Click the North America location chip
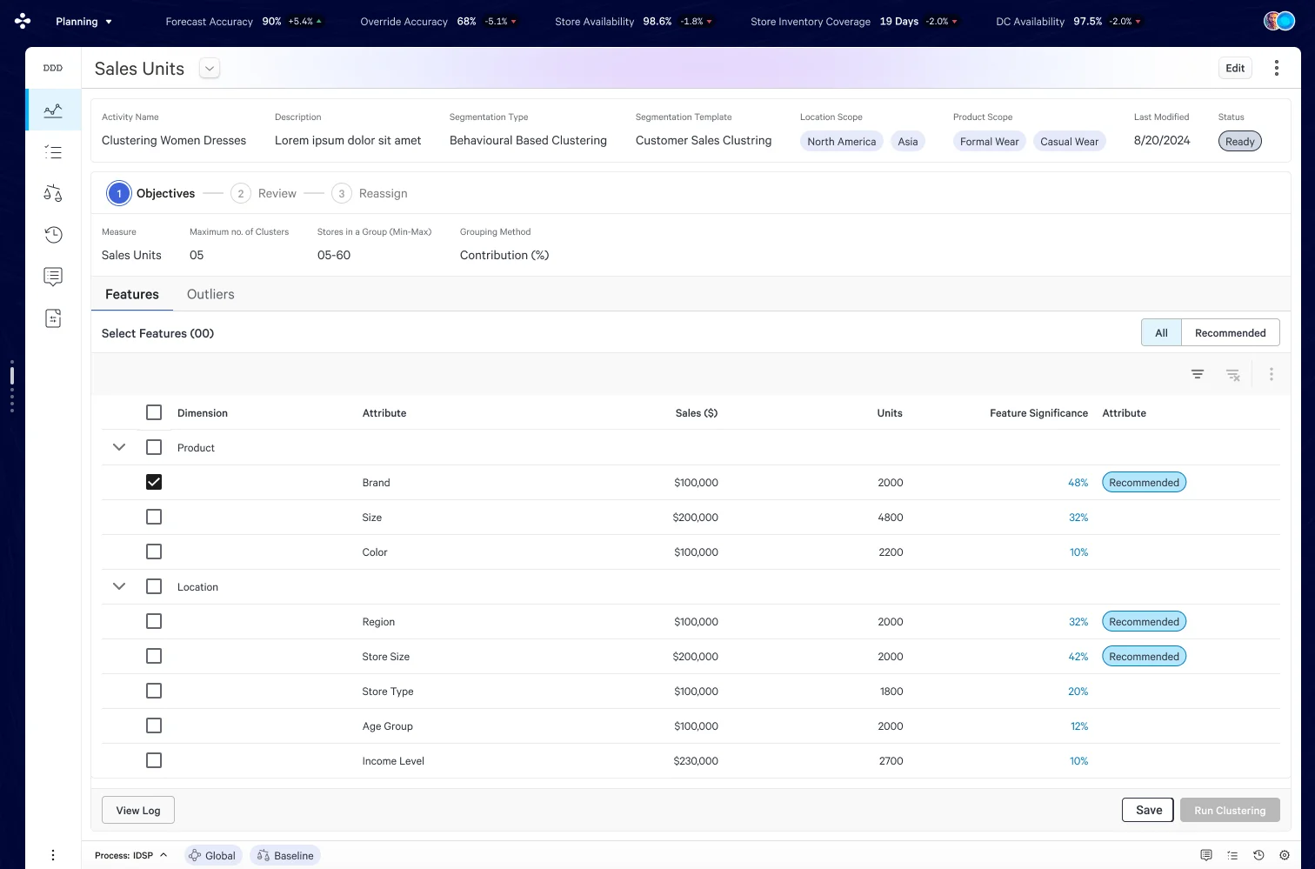Viewport: 1315px width, 869px height. 842,141
